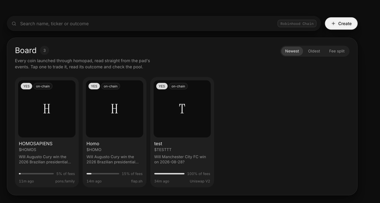Click the Homo coin name
380x203 pixels.
pos(93,144)
